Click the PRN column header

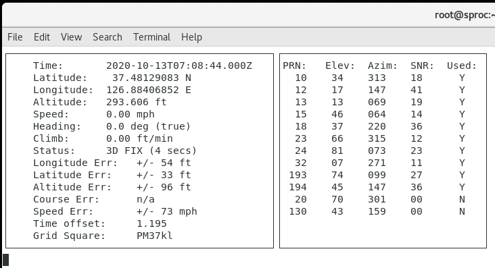pyautogui.click(x=295, y=65)
